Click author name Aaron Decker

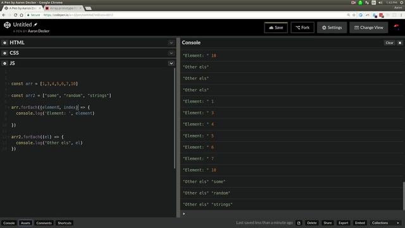(39, 31)
